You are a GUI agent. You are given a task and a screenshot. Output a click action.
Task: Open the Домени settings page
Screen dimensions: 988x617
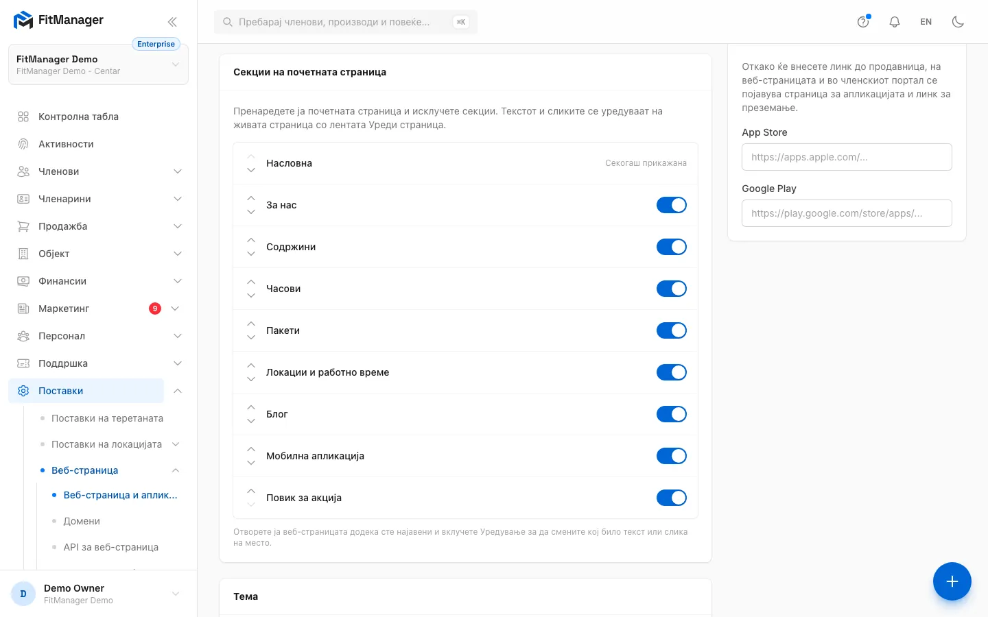click(x=82, y=521)
